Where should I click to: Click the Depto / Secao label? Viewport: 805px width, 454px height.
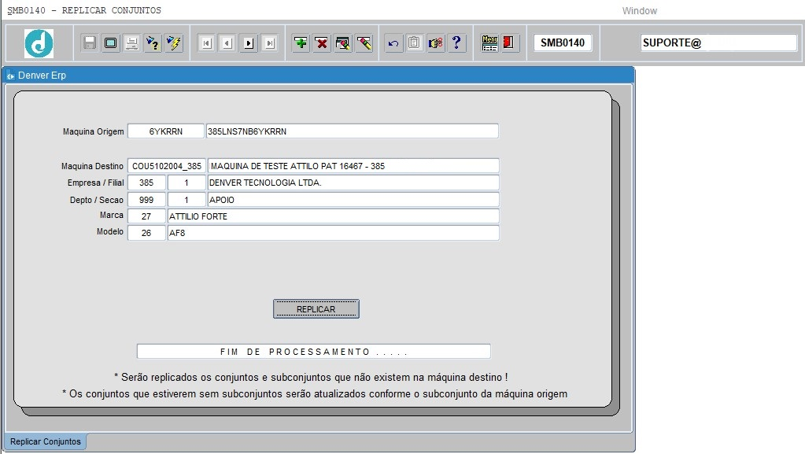(x=97, y=200)
